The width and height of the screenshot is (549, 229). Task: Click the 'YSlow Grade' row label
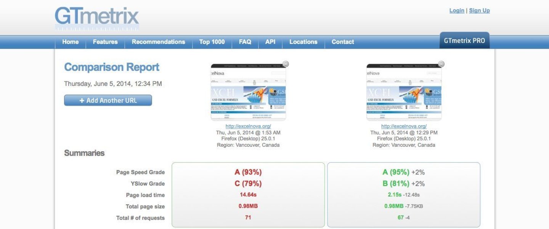point(148,184)
